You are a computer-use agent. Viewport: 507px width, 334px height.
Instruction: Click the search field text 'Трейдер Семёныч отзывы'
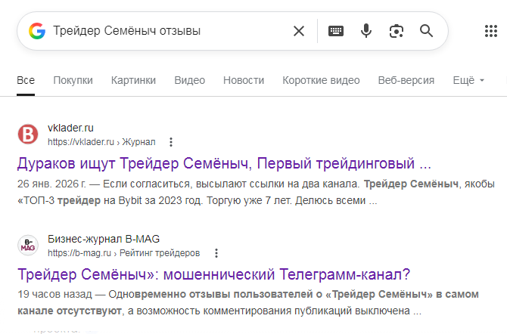click(x=127, y=31)
